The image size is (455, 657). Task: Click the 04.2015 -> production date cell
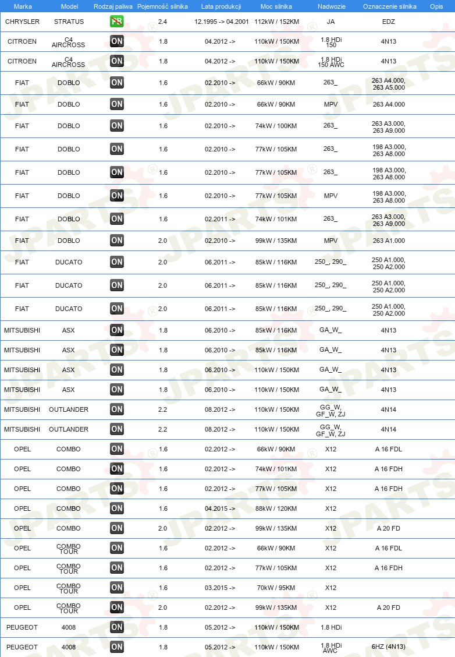tap(220, 508)
